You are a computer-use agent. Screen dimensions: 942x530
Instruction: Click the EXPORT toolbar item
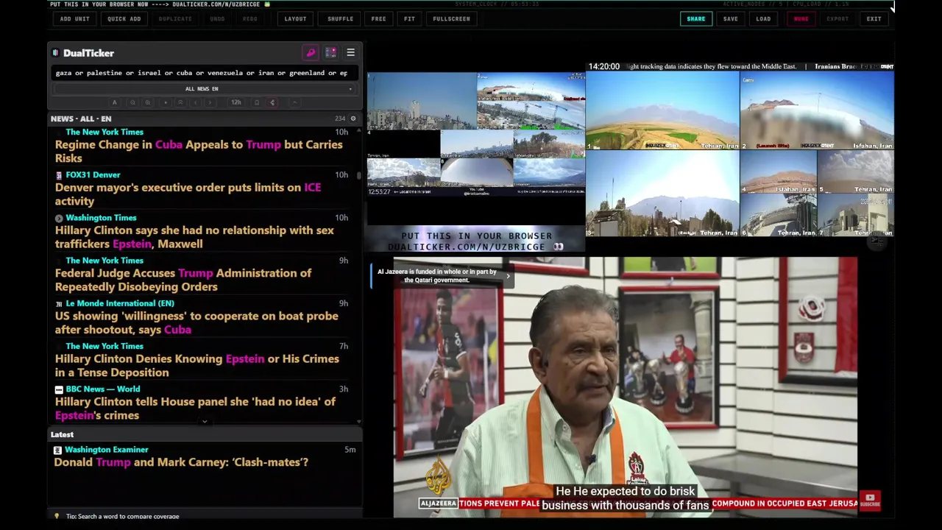click(x=837, y=18)
